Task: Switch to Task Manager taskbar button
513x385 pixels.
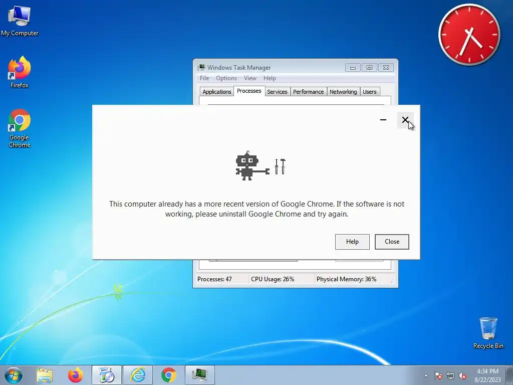Action: 200,375
